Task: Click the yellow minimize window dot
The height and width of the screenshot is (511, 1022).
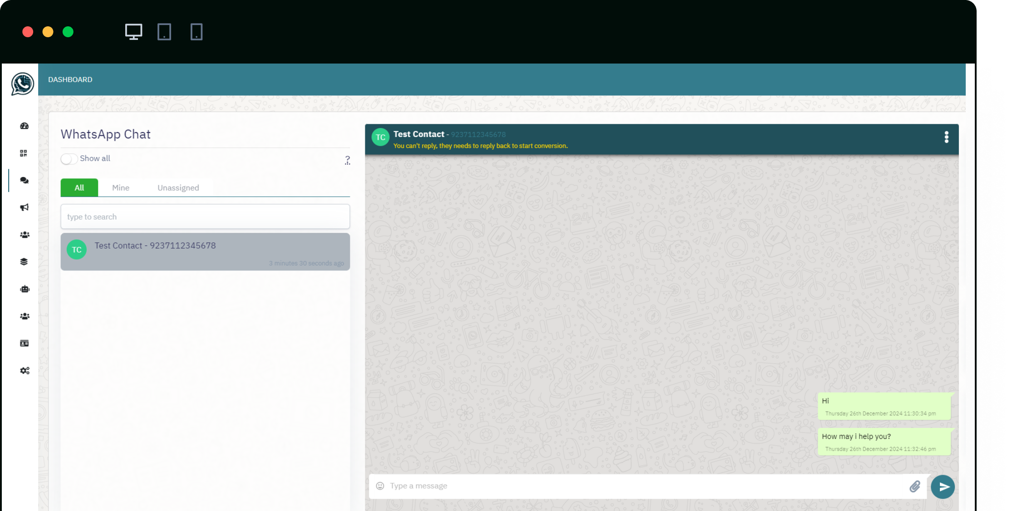Action: (48, 32)
